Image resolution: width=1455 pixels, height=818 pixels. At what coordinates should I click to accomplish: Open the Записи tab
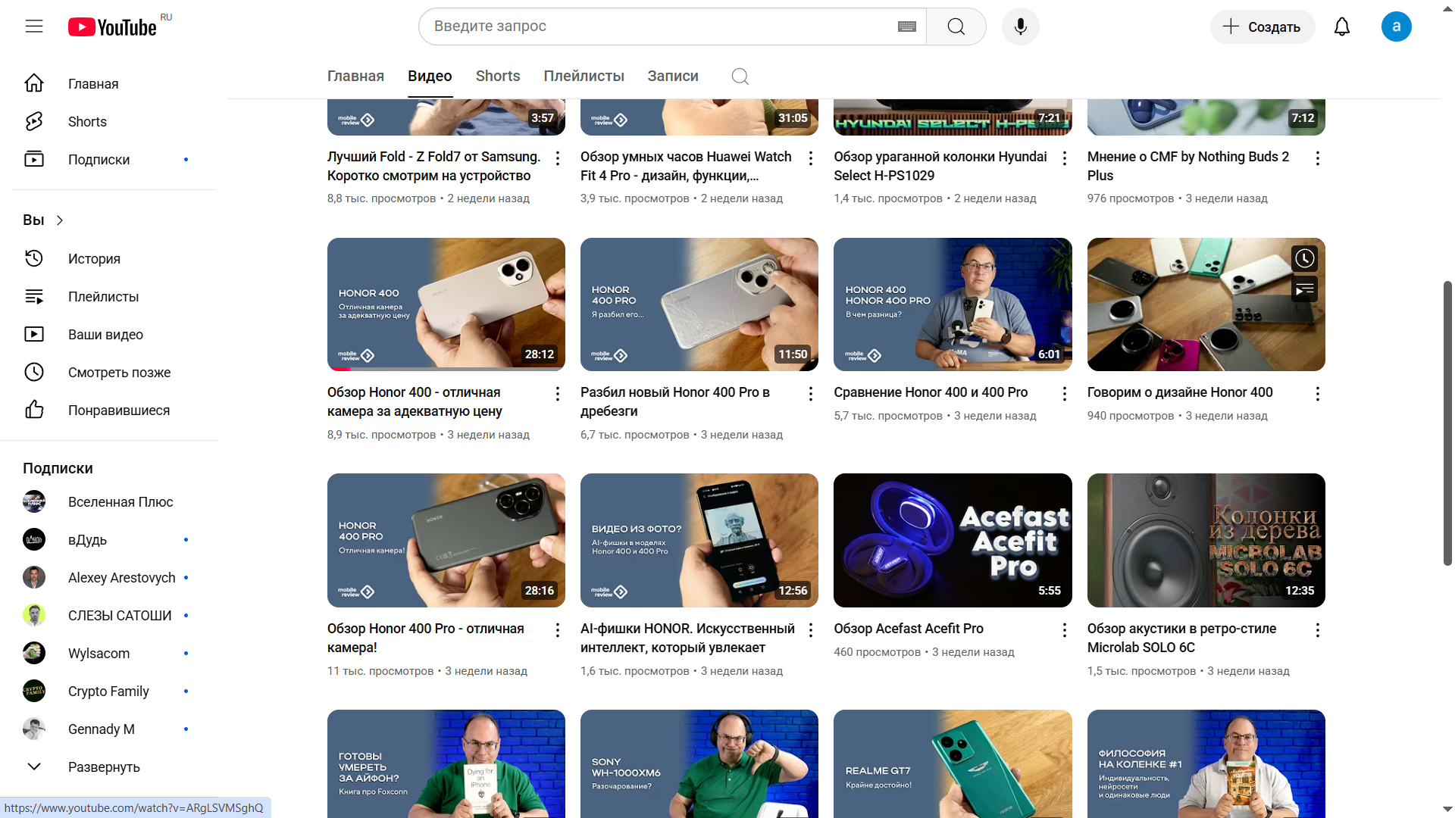click(x=673, y=76)
